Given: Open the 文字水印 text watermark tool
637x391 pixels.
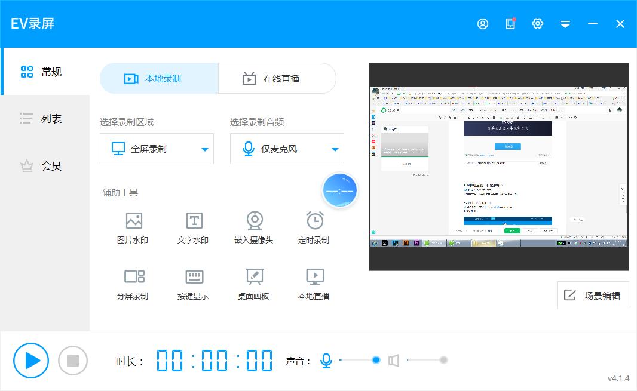Looking at the screenshot, I should 193,227.
